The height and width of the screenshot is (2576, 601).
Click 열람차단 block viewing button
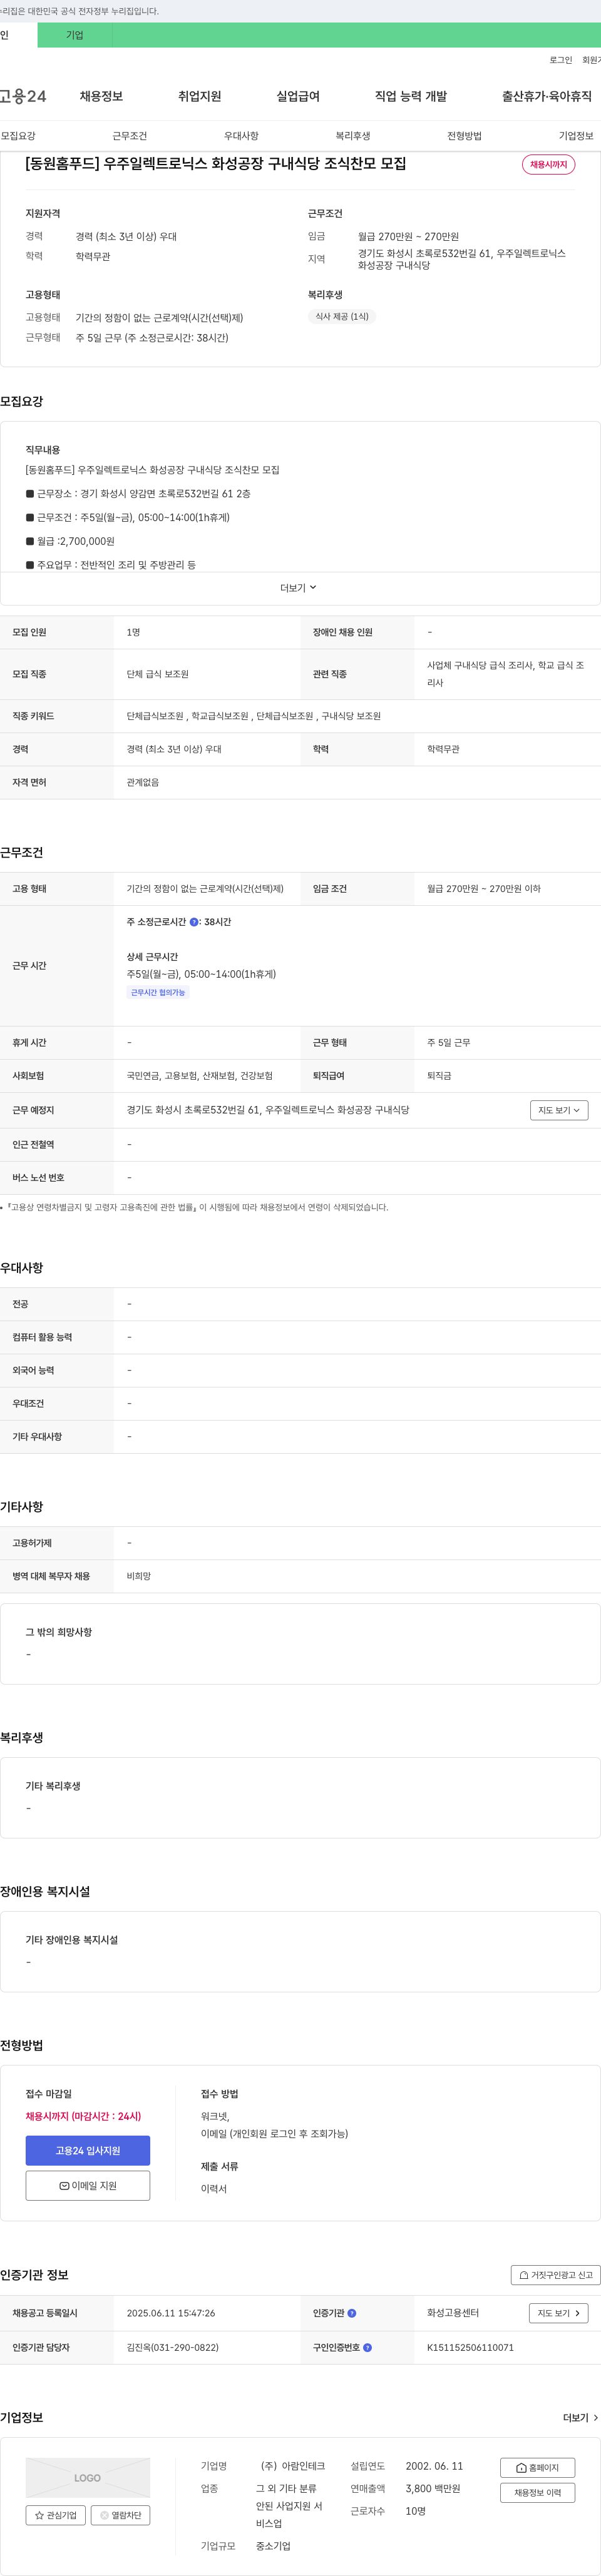(120, 2514)
